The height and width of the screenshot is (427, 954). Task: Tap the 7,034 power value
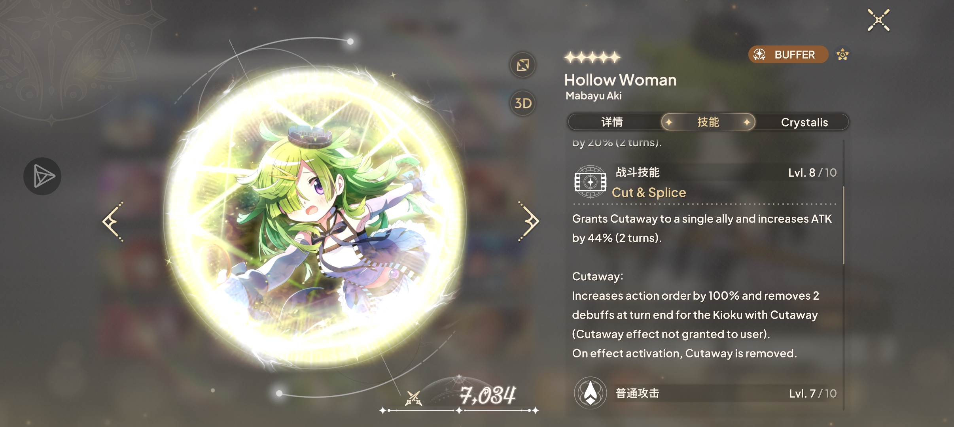pos(487,395)
